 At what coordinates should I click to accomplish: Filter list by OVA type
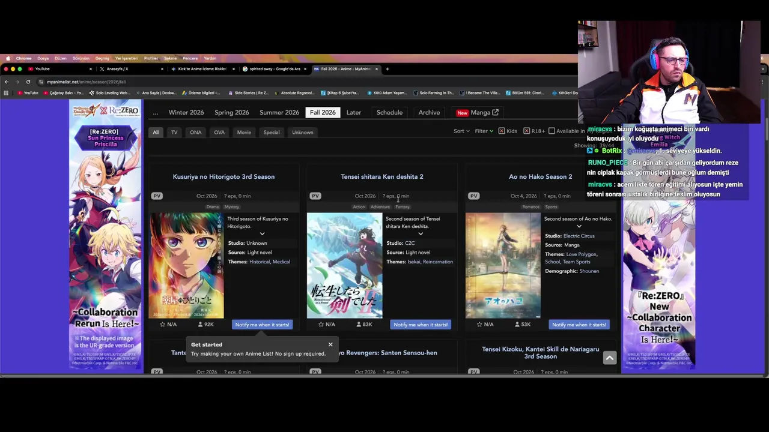[219, 132]
